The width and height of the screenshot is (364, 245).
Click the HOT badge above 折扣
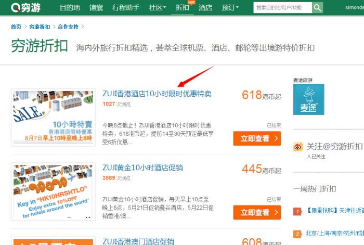pos(191,2)
